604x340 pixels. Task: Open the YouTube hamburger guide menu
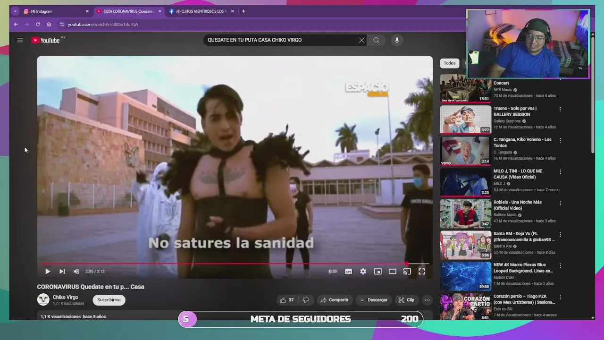click(20, 40)
